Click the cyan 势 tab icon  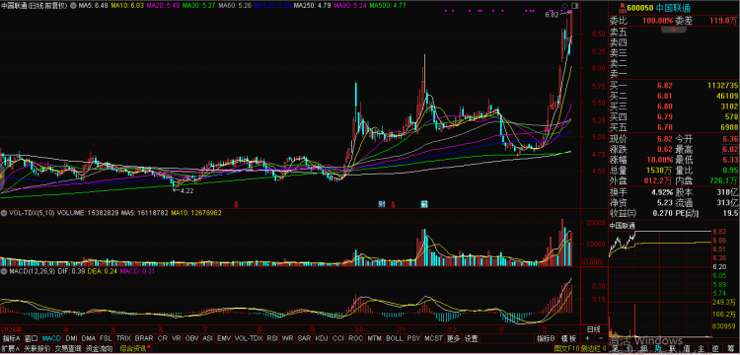[657, 349]
